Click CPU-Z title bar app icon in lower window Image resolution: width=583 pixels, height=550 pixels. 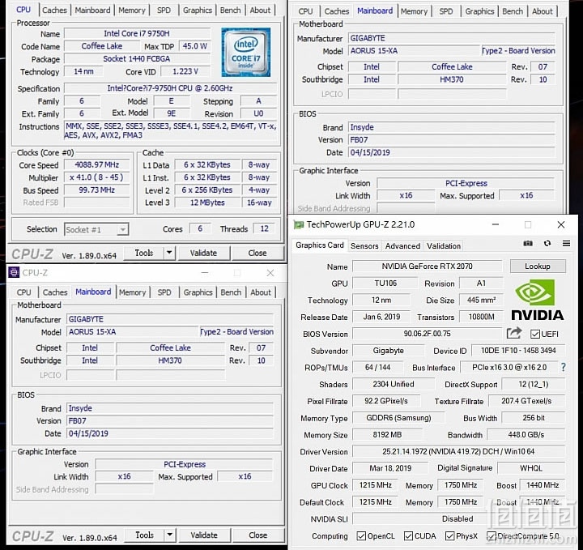[x=14, y=273]
